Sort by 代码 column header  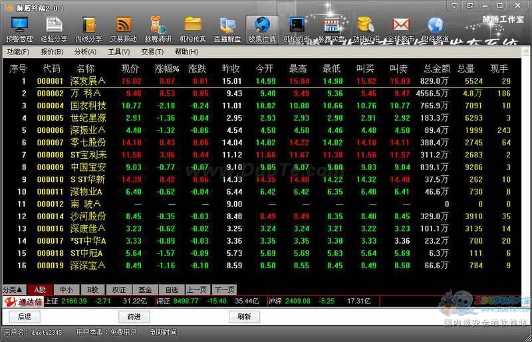coord(52,69)
